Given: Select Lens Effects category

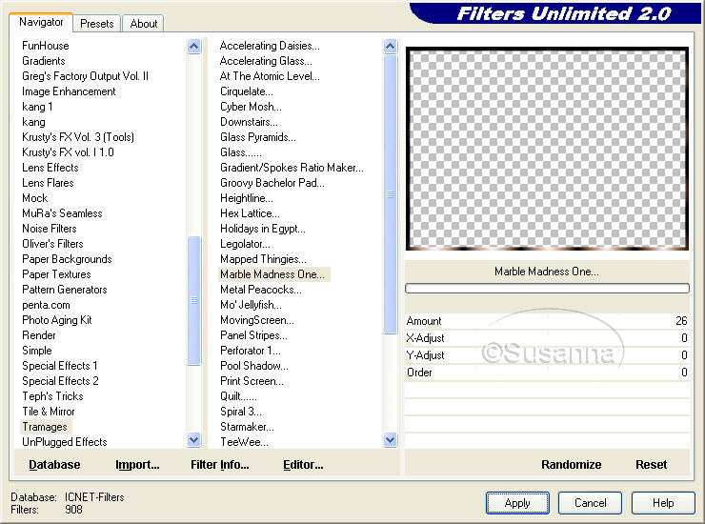Looking at the screenshot, I should (50, 168).
